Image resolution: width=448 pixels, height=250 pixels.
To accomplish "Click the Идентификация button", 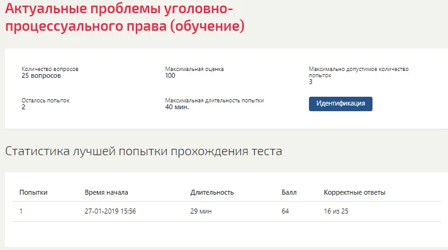I will (x=340, y=104).
